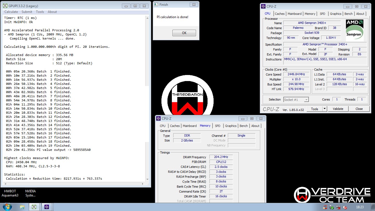Image resolution: width=375 pixels, height=211 pixels.
Task: Select Graphics tab in CPU-Z memory window
Action: pos(231,126)
